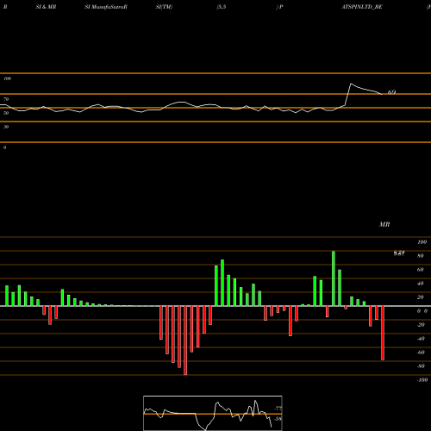The image size is (431, 431).
Task: Click the MR panel title label
Action: [x=384, y=224]
